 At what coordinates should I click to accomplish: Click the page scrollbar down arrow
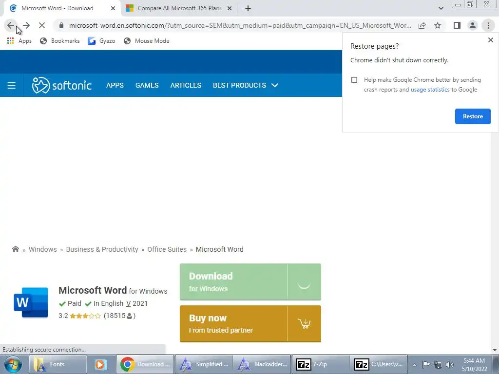pyautogui.click(x=495, y=350)
